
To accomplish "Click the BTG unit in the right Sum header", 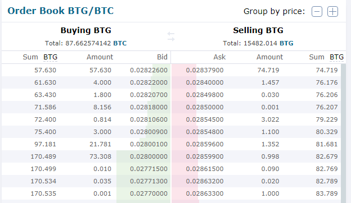I will [336, 57].
